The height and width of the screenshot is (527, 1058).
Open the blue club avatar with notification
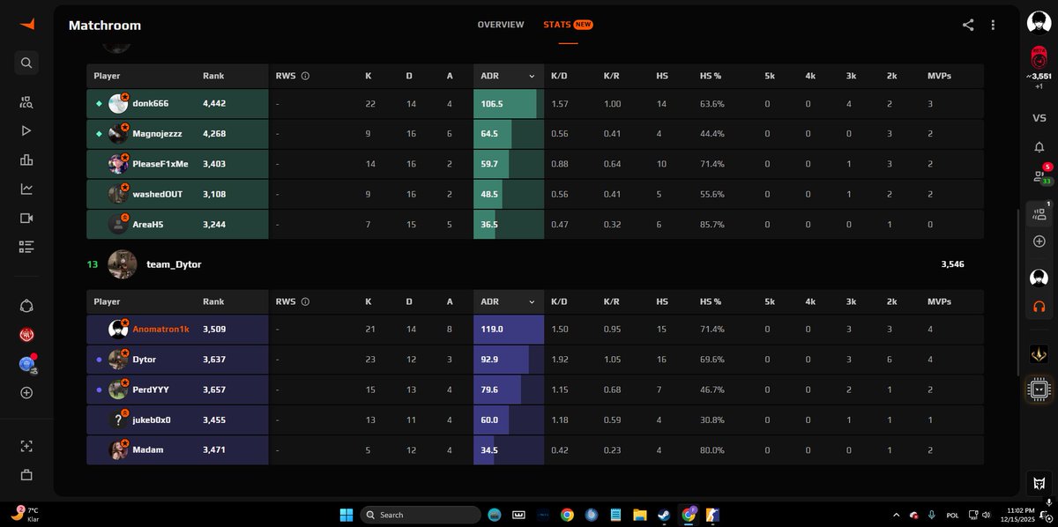26,364
